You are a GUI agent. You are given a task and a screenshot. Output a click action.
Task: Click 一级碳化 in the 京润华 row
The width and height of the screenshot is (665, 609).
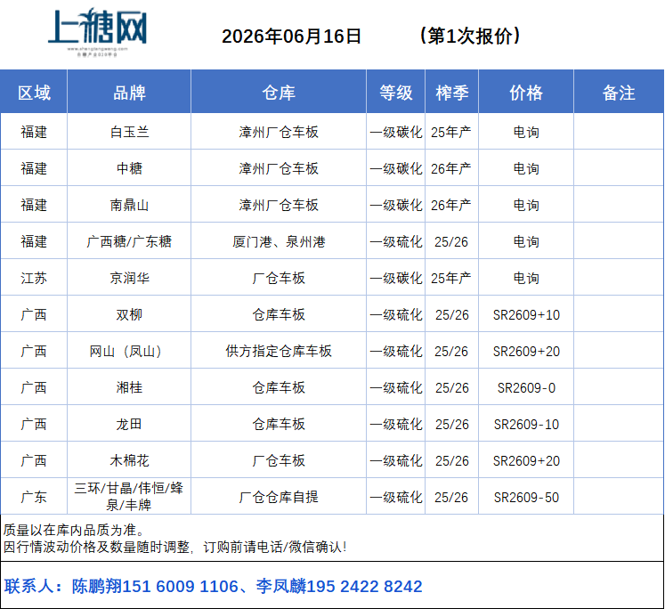[395, 278]
